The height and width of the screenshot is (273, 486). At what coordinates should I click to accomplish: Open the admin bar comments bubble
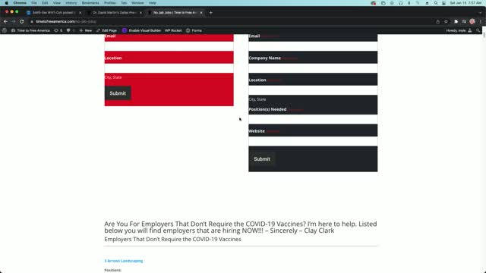pyautogui.click(x=71, y=30)
